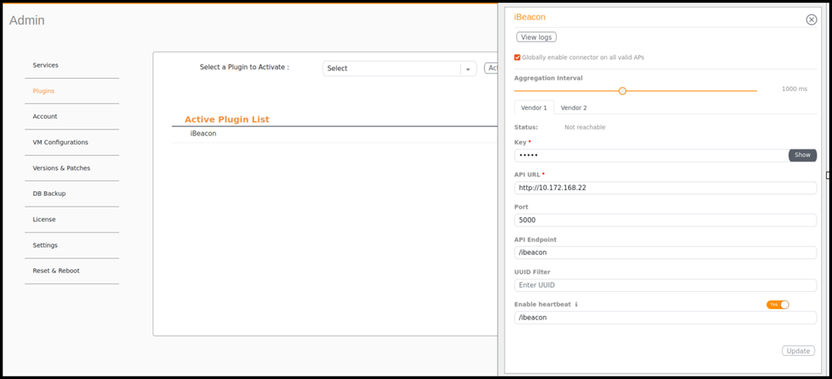Click the 1000 ms interval value
832x379 pixels.
794,89
